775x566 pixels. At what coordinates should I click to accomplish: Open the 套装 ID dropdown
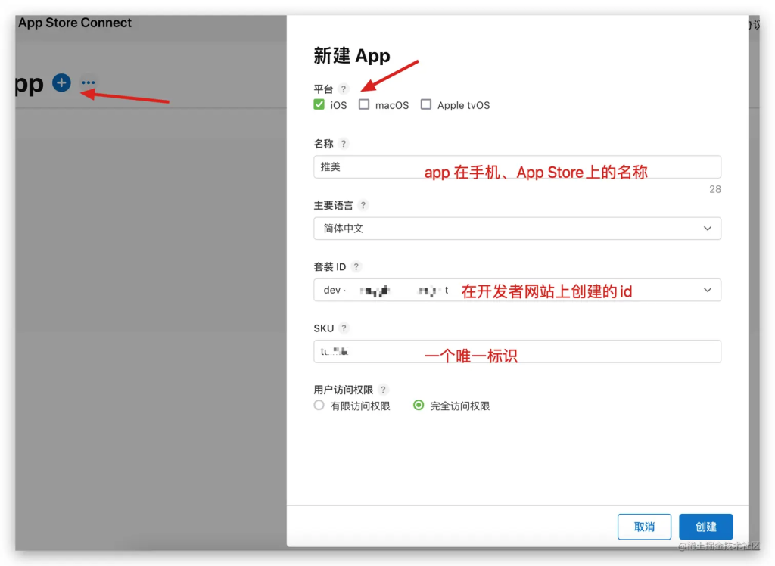[x=517, y=290]
